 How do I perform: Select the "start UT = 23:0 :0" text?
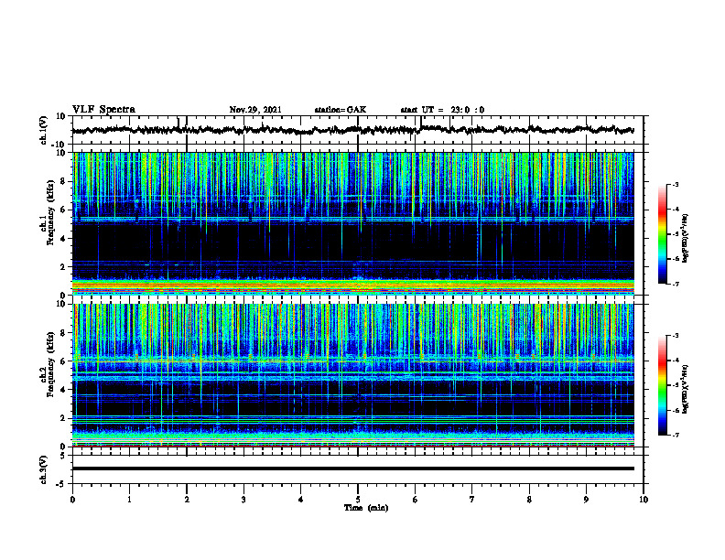point(442,110)
